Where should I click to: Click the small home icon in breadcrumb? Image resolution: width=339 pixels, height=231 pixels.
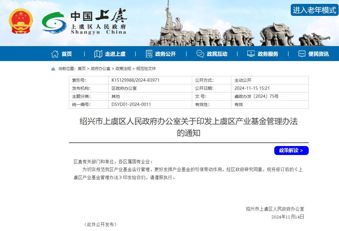(x=53, y=69)
